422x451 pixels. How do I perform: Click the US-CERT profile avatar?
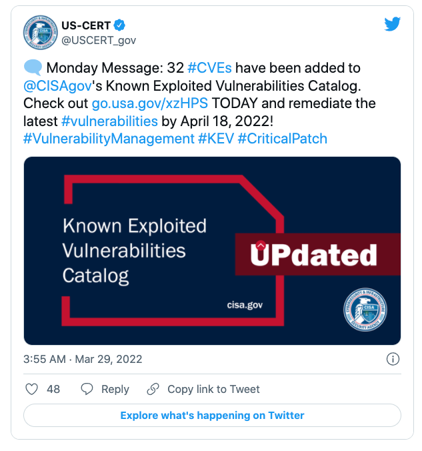click(x=41, y=33)
